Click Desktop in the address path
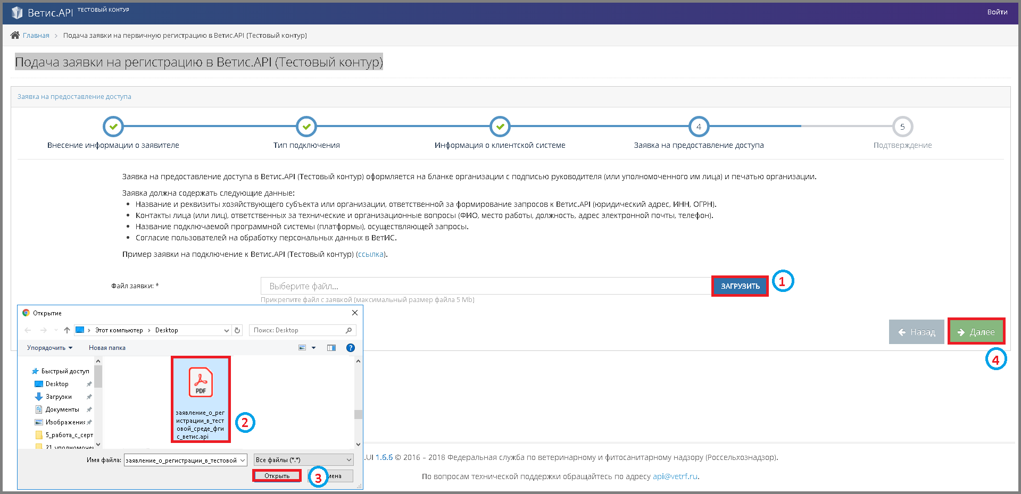 (x=167, y=330)
